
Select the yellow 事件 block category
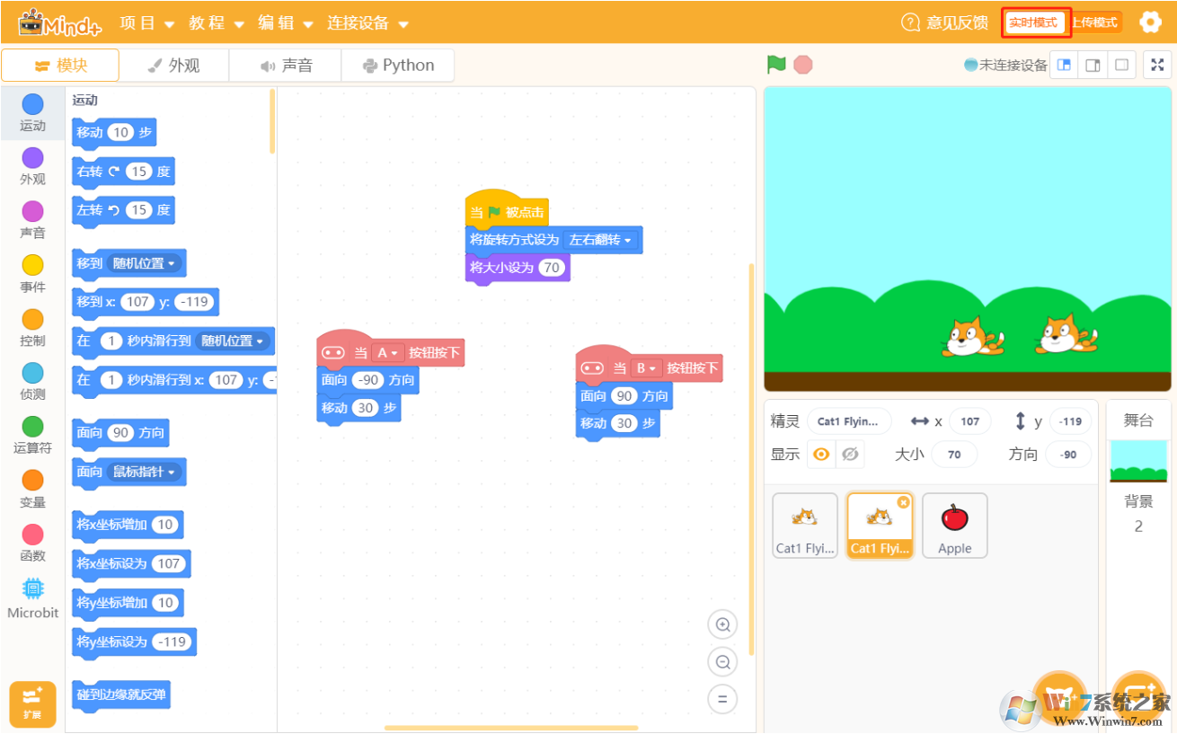coord(32,274)
